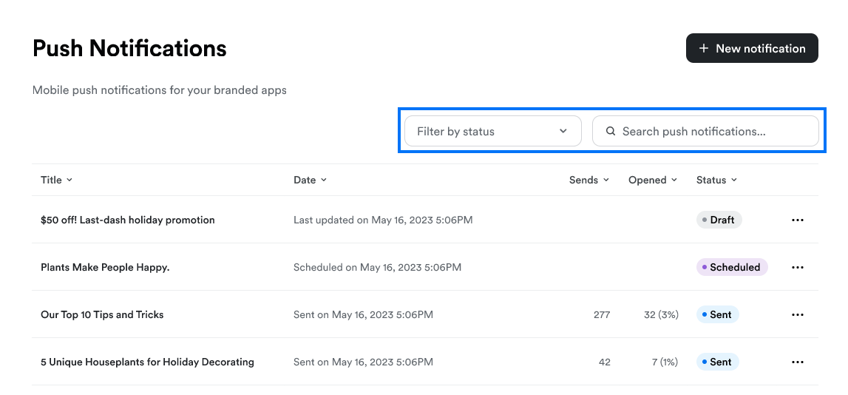Sort by the Opened column header
848x395 pixels.
[652, 180]
